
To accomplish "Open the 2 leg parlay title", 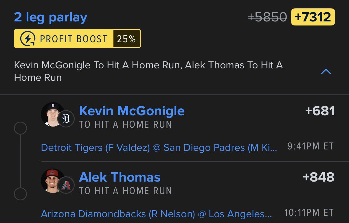I will [51, 17].
